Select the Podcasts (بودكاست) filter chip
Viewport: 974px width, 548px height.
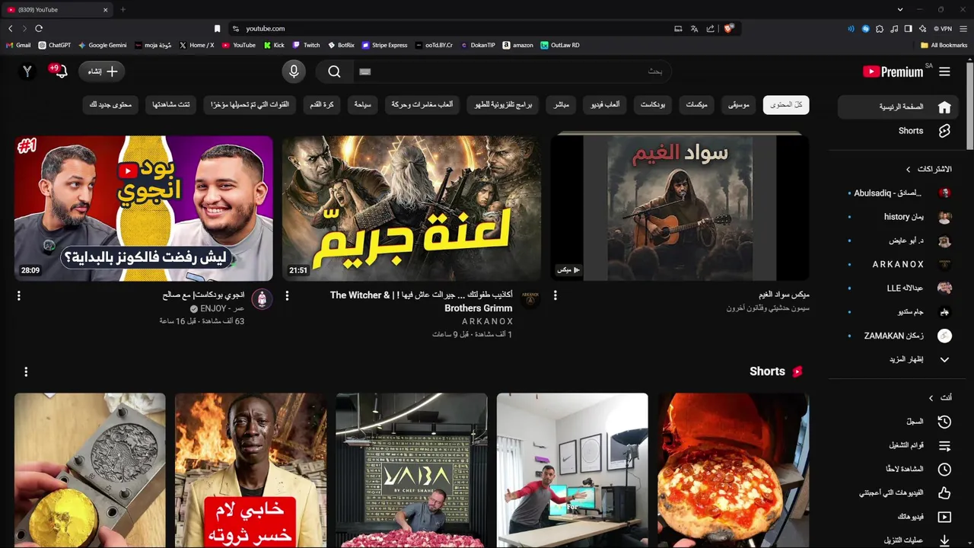click(652, 104)
